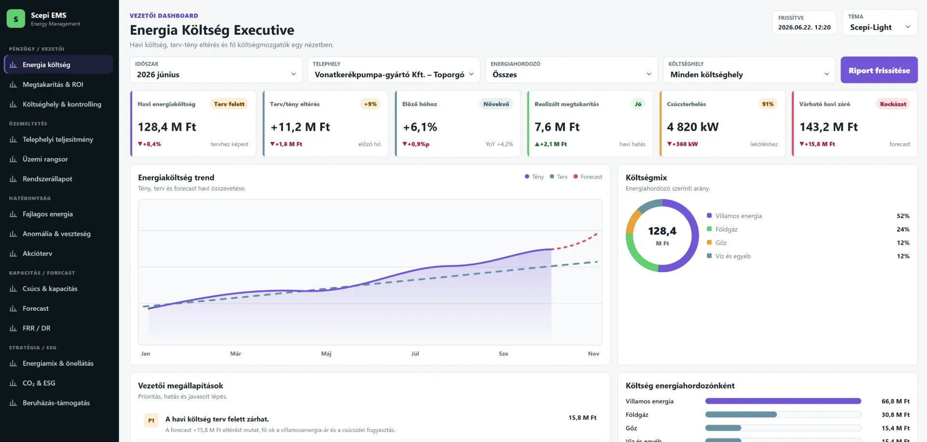Open the Téma Scepi-Light dropdown

click(x=880, y=23)
